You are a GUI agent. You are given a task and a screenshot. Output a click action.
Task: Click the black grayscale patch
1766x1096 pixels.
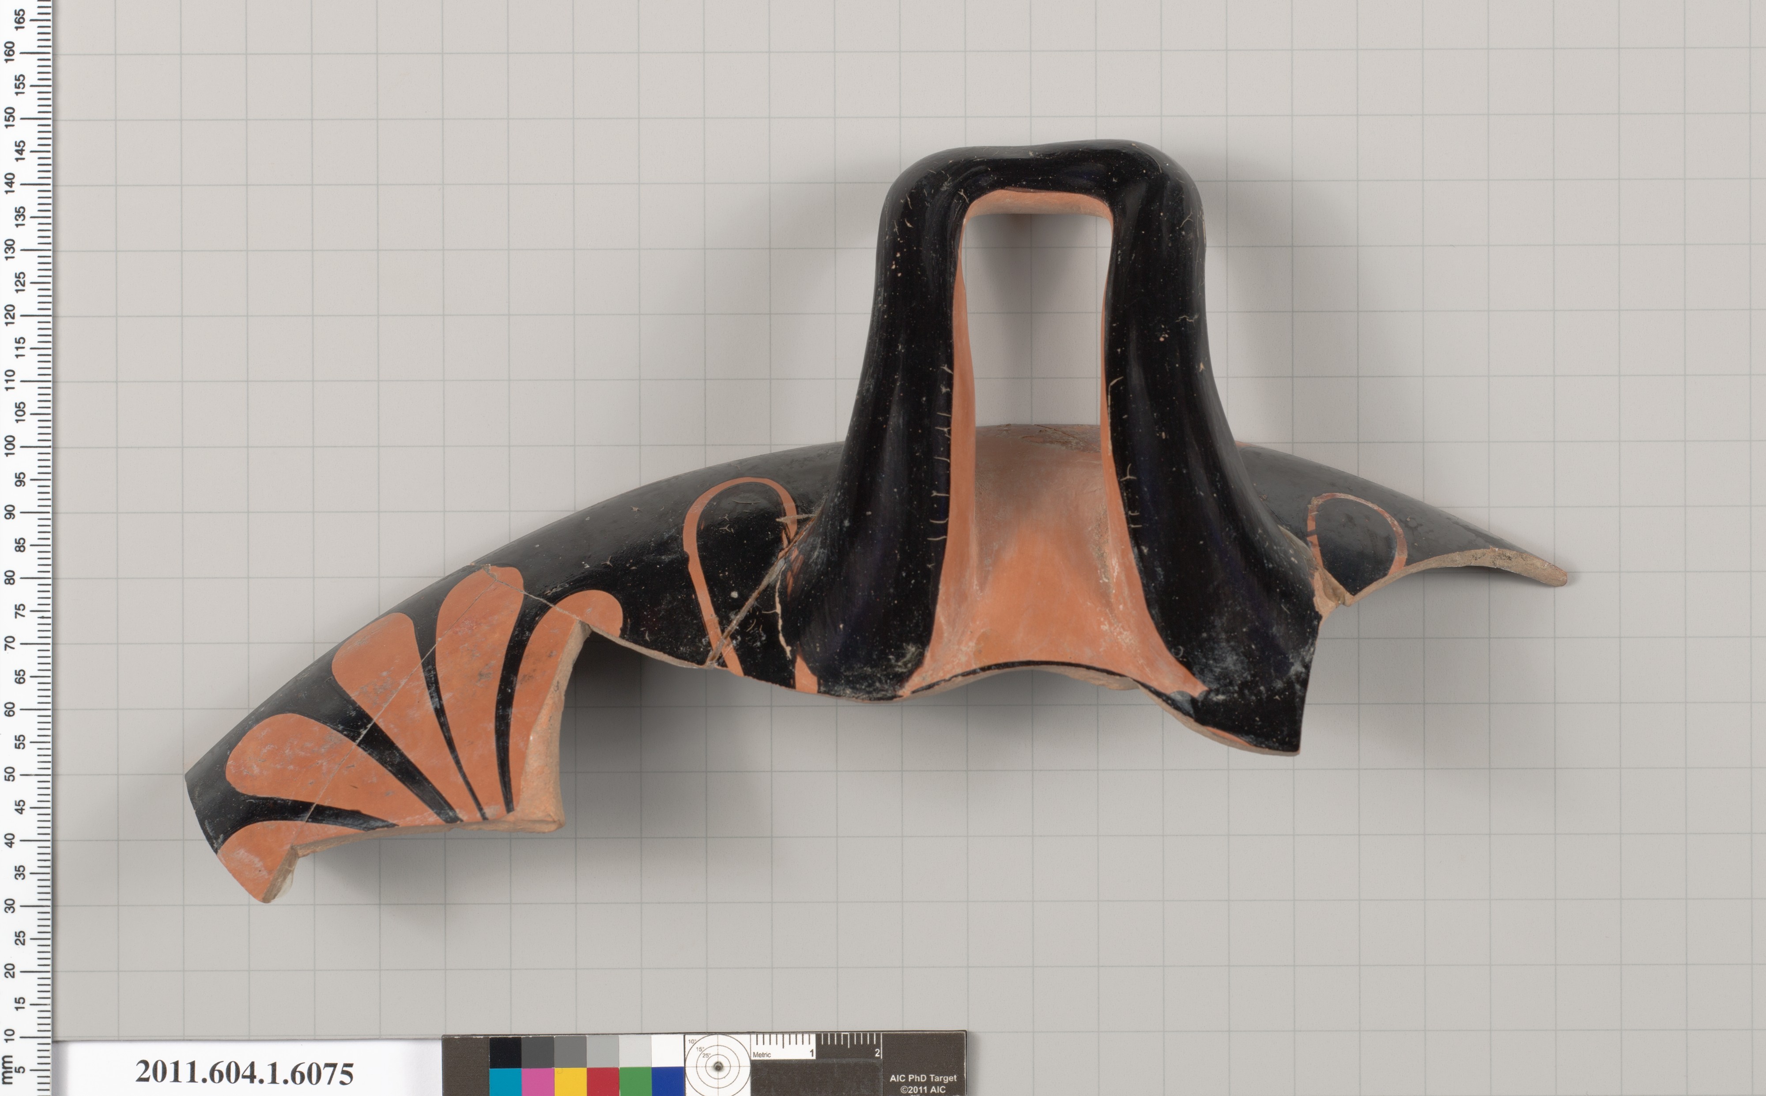505,1052
